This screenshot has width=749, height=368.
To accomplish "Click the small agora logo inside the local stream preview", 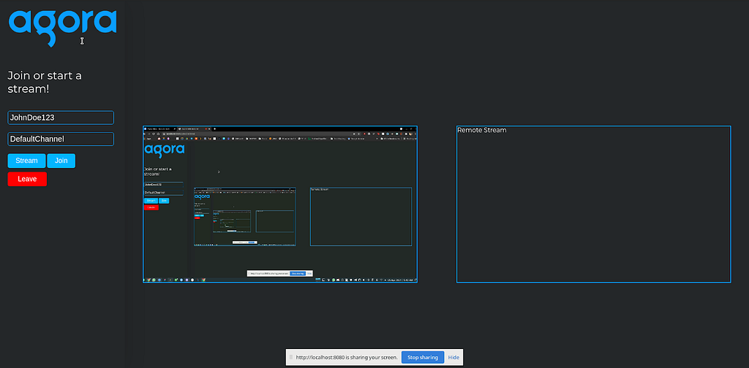I will [165, 150].
